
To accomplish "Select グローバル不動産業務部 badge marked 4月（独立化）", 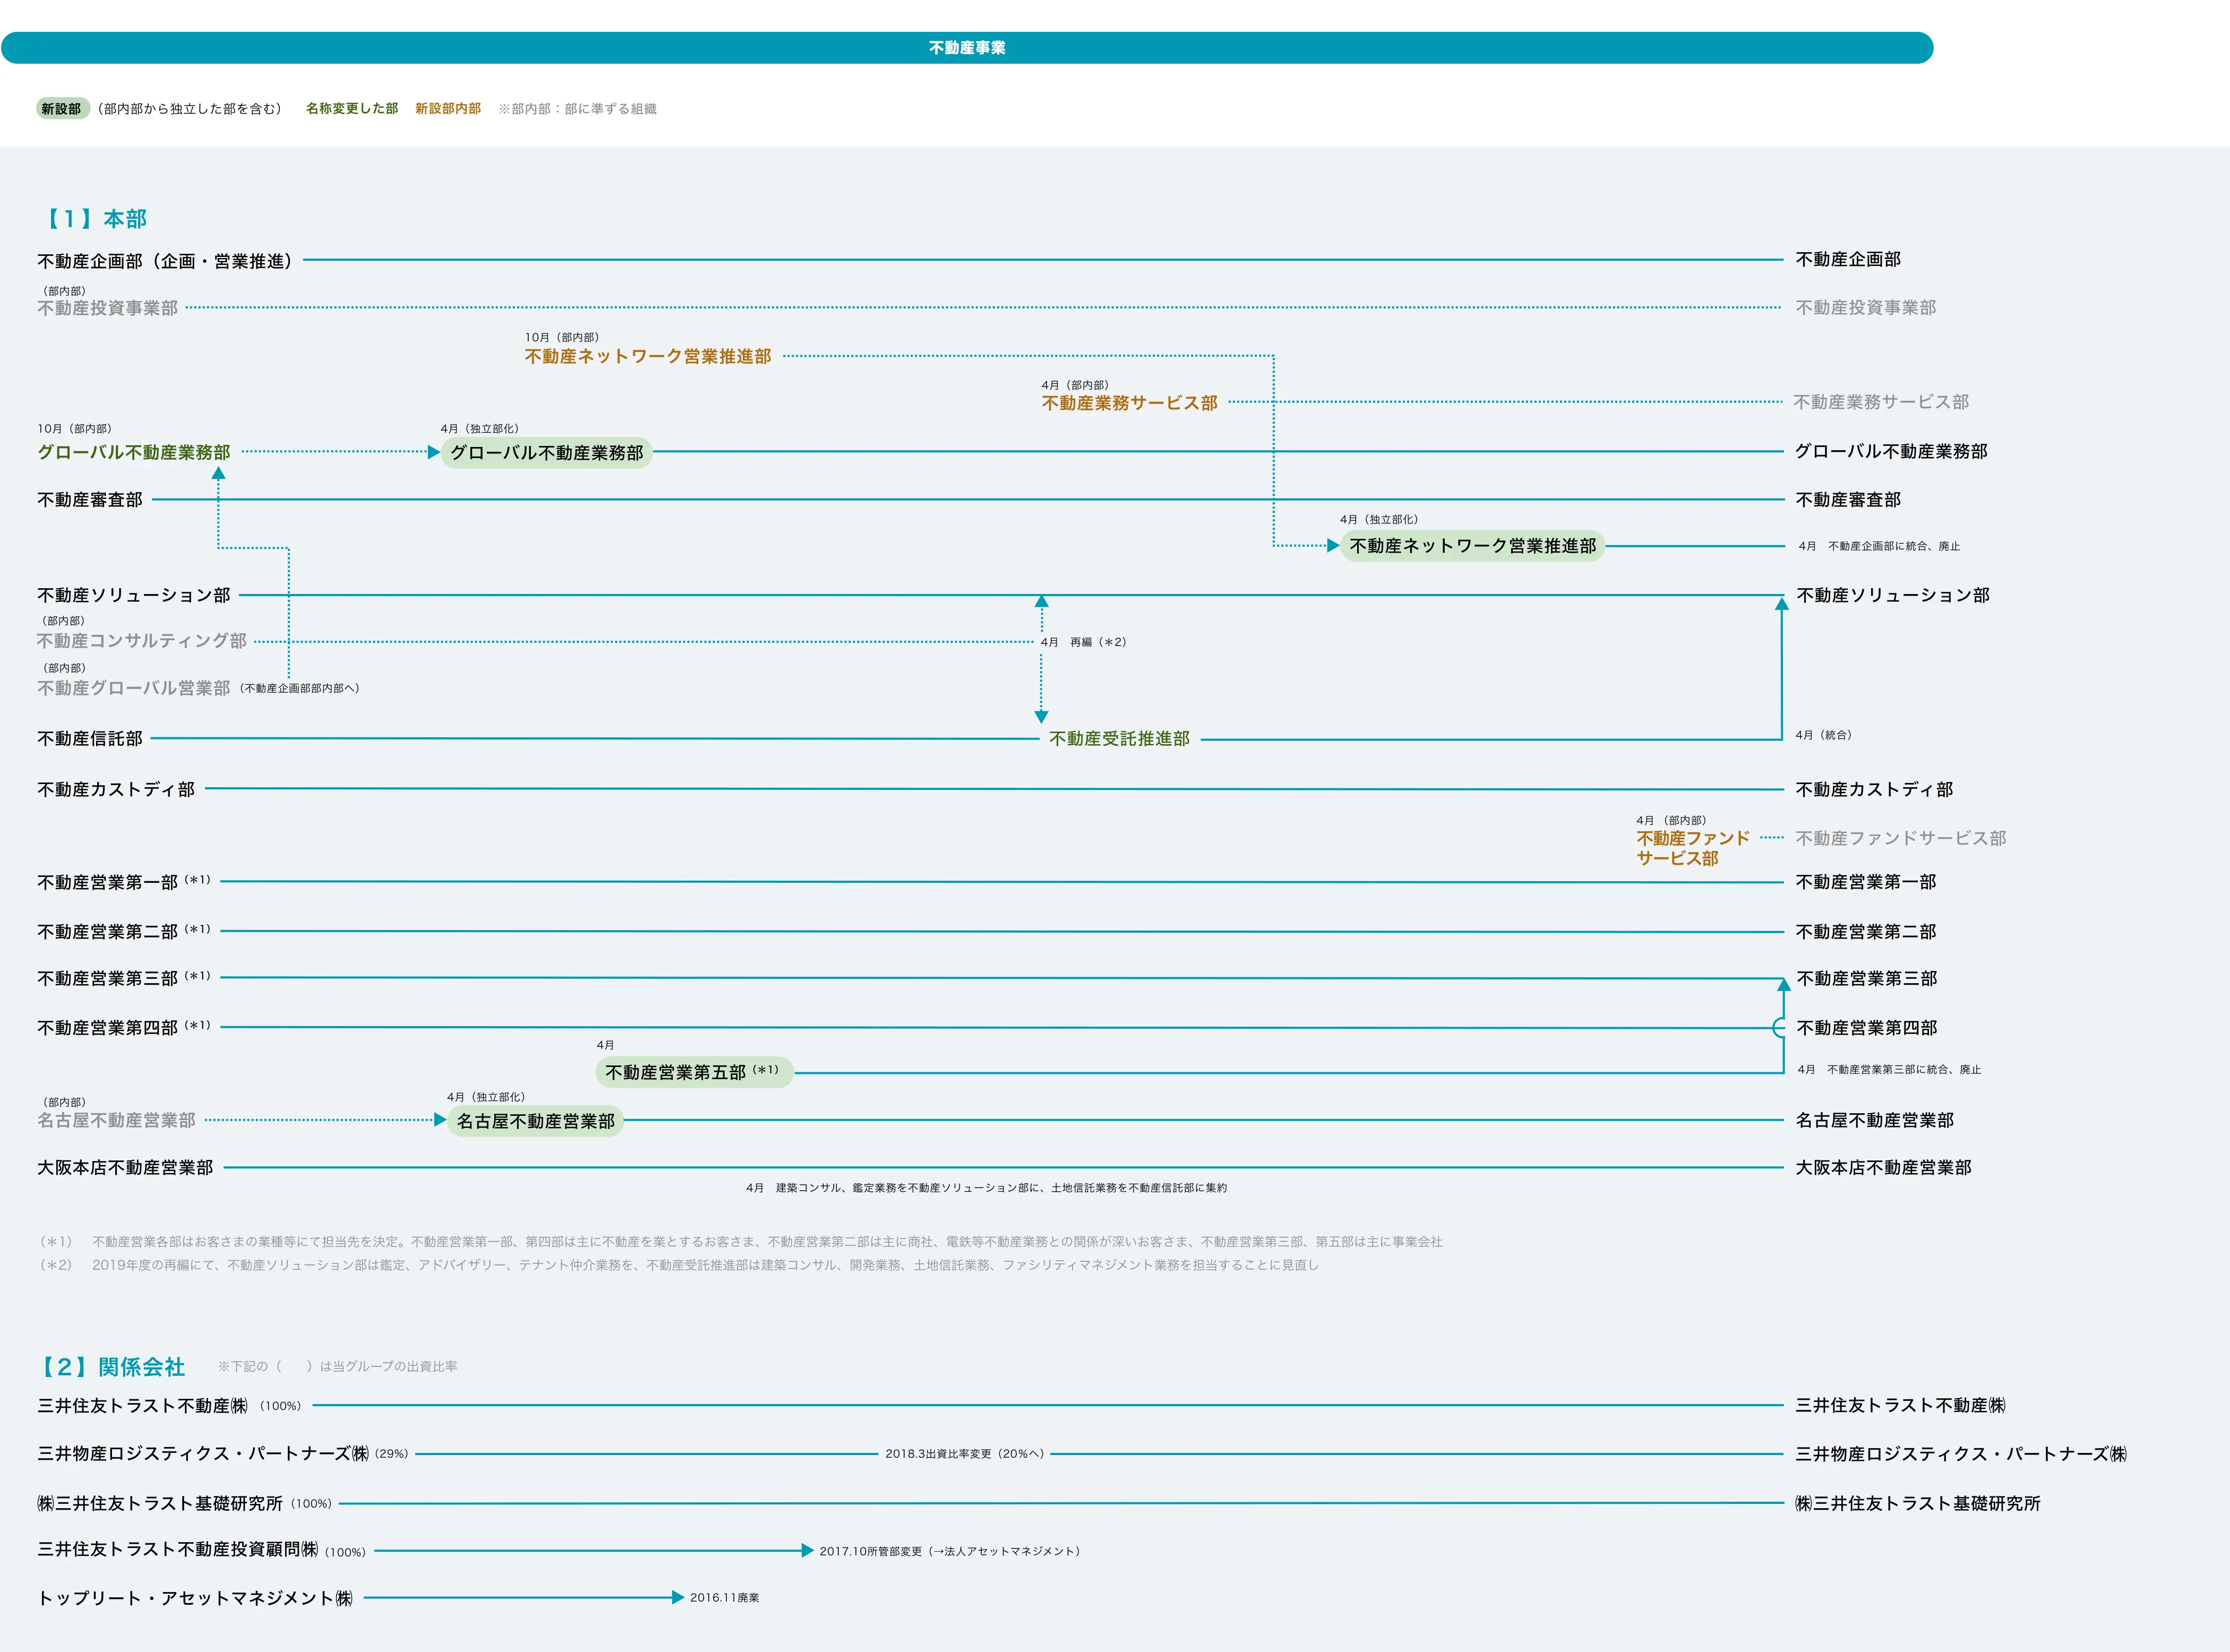I will 547,453.
